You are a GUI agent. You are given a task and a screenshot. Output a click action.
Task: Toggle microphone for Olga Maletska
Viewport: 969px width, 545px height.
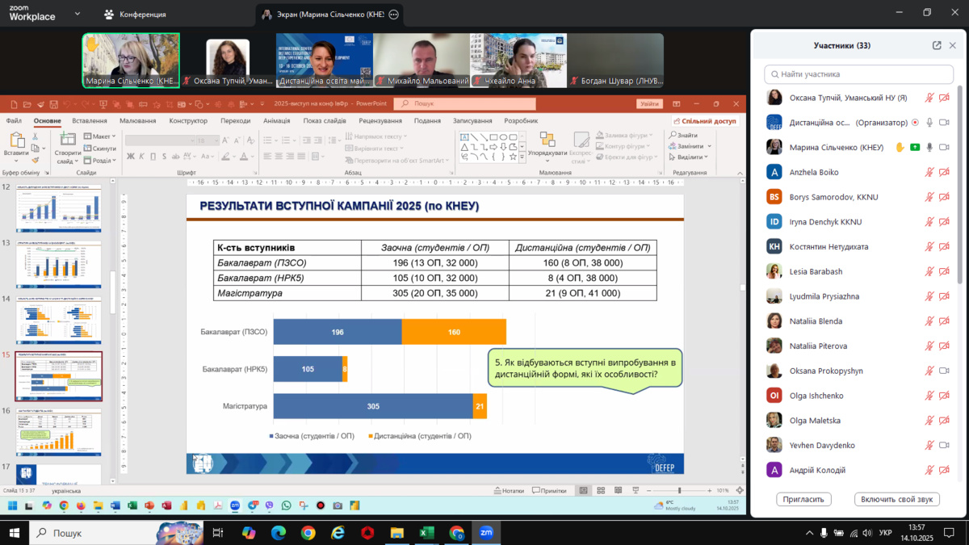click(929, 421)
